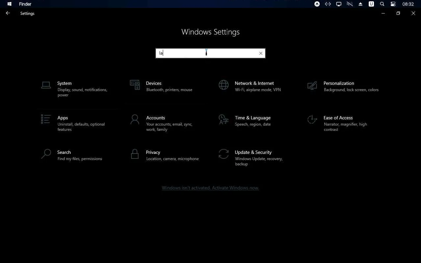
Task: Click the plain eject triangle icon in top bar
Action: [360, 4]
